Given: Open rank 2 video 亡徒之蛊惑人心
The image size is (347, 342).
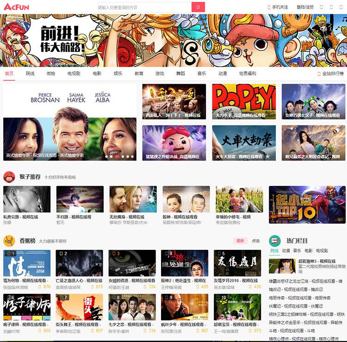Looking at the screenshot, I should (x=79, y=263).
